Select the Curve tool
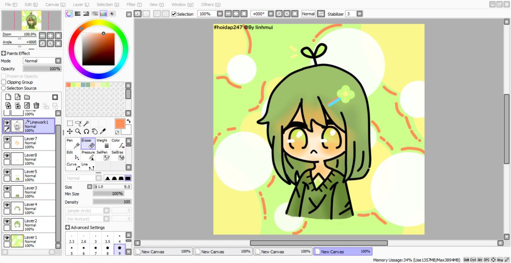511x263 pixels. (x=73, y=166)
